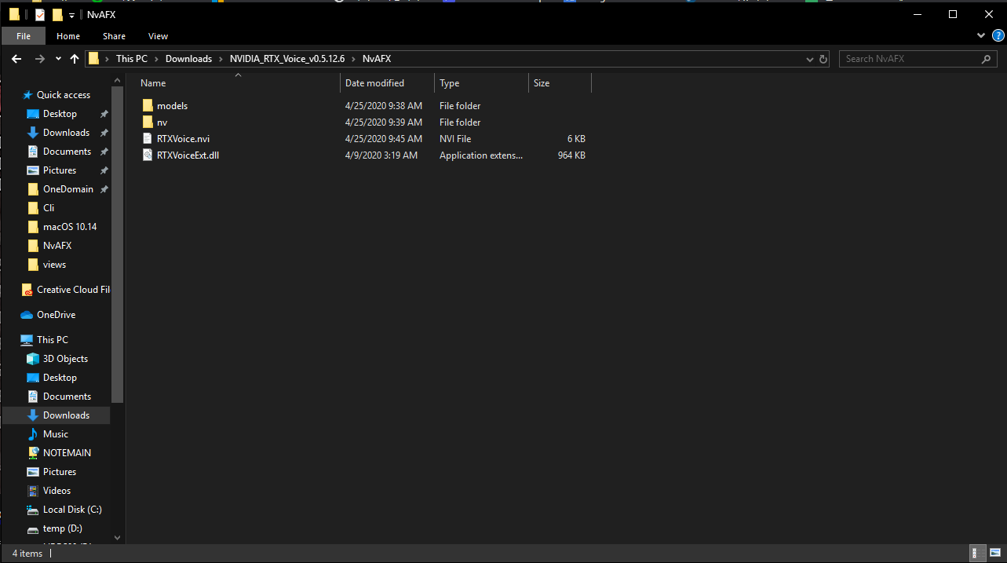Click navigation pane scroll down arrow

click(x=118, y=537)
